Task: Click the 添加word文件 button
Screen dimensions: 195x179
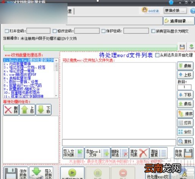Action: coord(97,153)
